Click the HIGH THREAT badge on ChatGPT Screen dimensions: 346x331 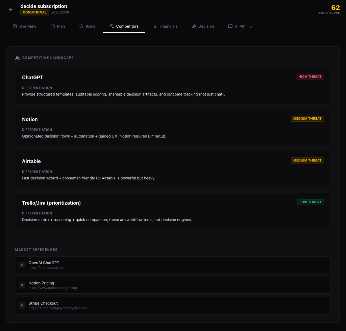(310, 77)
